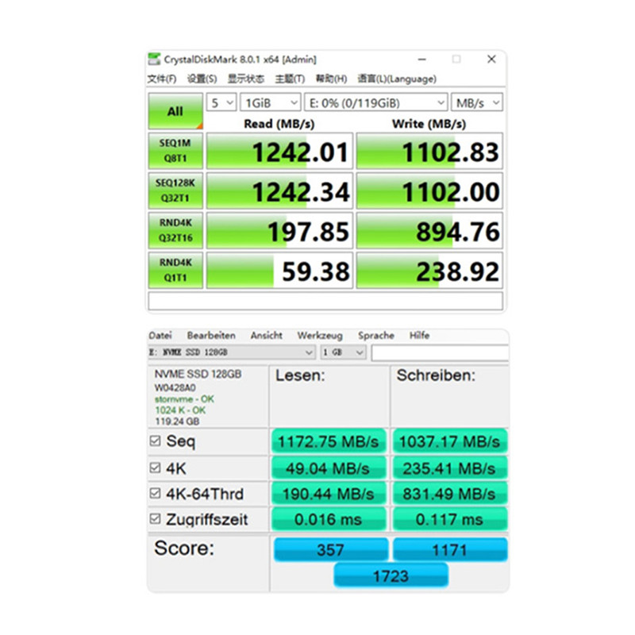
Task: Minimize the CrystalDiskMark window
Action: (420, 60)
